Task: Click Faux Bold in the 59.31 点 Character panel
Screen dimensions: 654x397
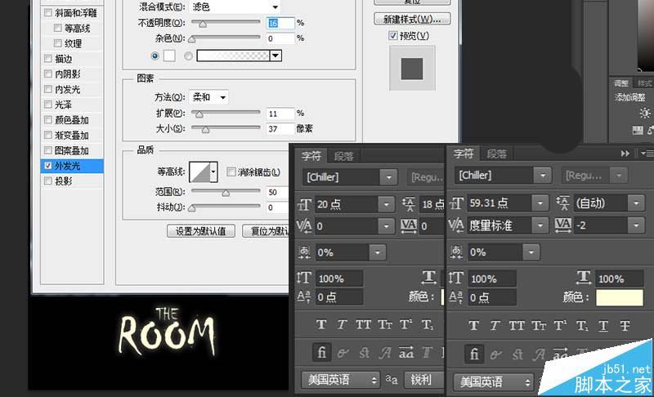Action: 473,325
